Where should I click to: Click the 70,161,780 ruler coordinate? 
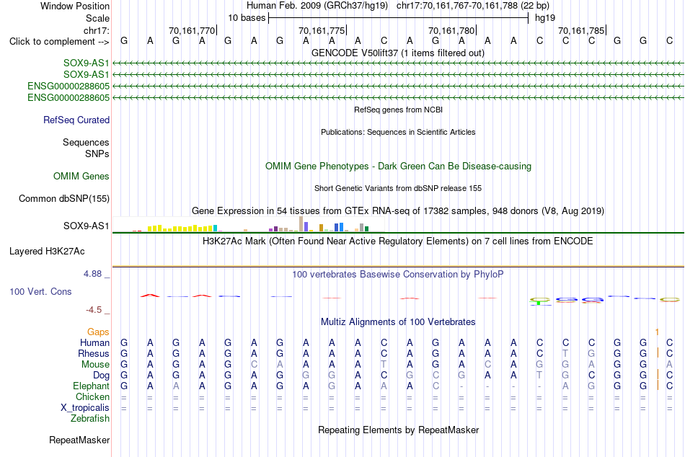pyautogui.click(x=451, y=30)
